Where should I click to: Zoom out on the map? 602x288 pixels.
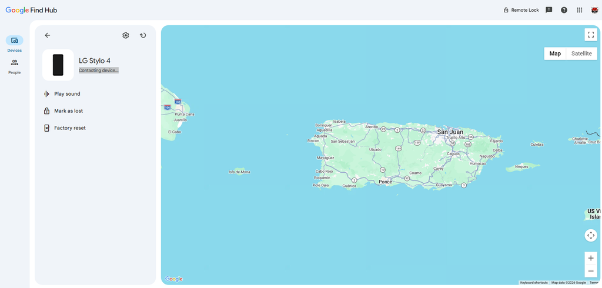pos(591,271)
